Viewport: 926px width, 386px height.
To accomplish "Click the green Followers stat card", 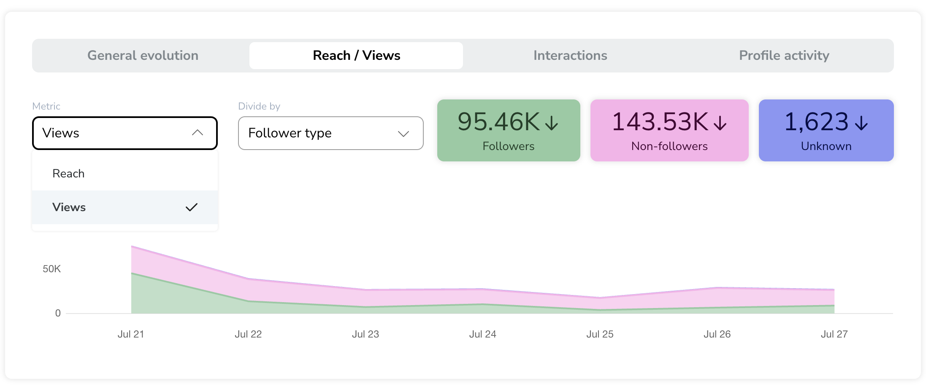I will (x=509, y=130).
